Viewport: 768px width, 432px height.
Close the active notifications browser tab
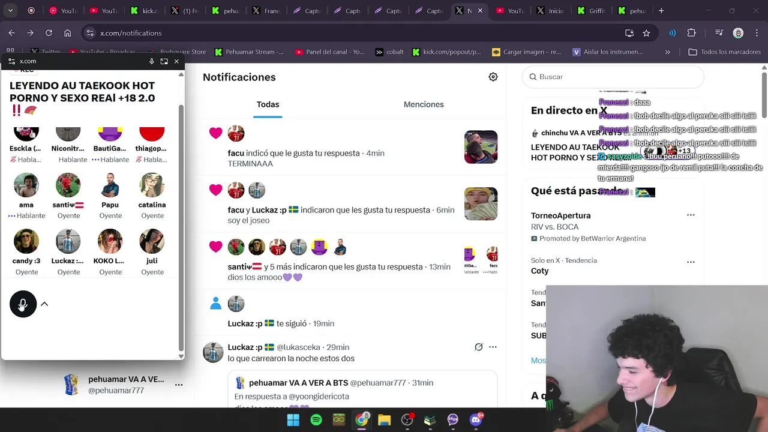(480, 11)
